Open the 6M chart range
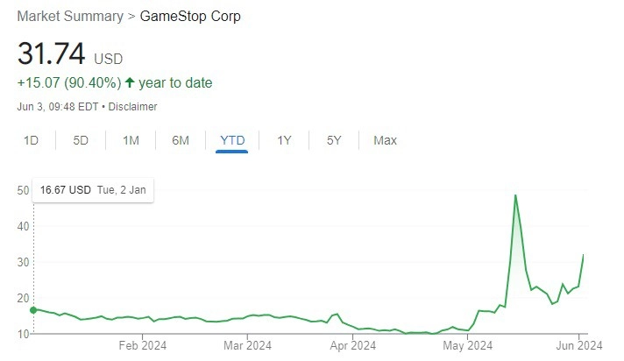Image resolution: width=624 pixels, height=361 pixels. pyautogui.click(x=181, y=140)
